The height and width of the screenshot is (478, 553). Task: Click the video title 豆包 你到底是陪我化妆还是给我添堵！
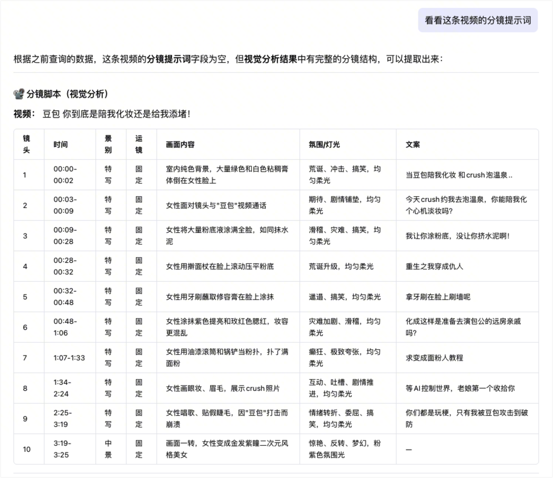[116, 114]
